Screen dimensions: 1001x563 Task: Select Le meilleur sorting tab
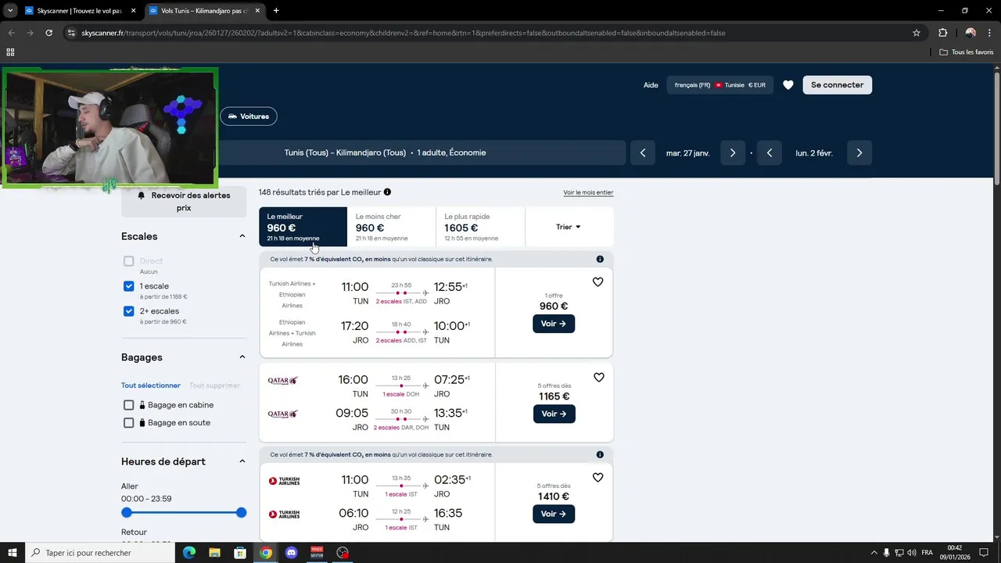click(x=303, y=227)
